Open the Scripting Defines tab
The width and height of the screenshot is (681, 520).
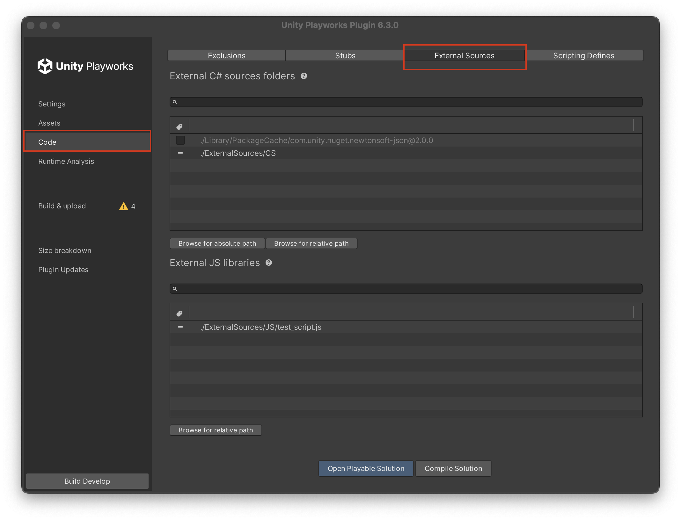583,55
